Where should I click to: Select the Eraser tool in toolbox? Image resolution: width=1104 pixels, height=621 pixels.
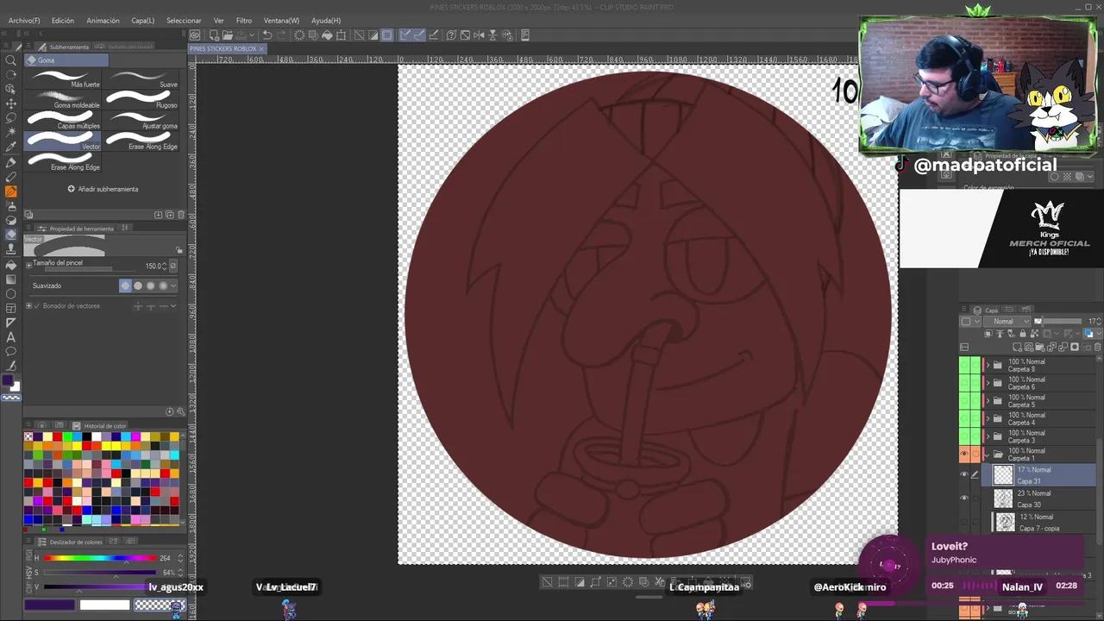click(11, 235)
